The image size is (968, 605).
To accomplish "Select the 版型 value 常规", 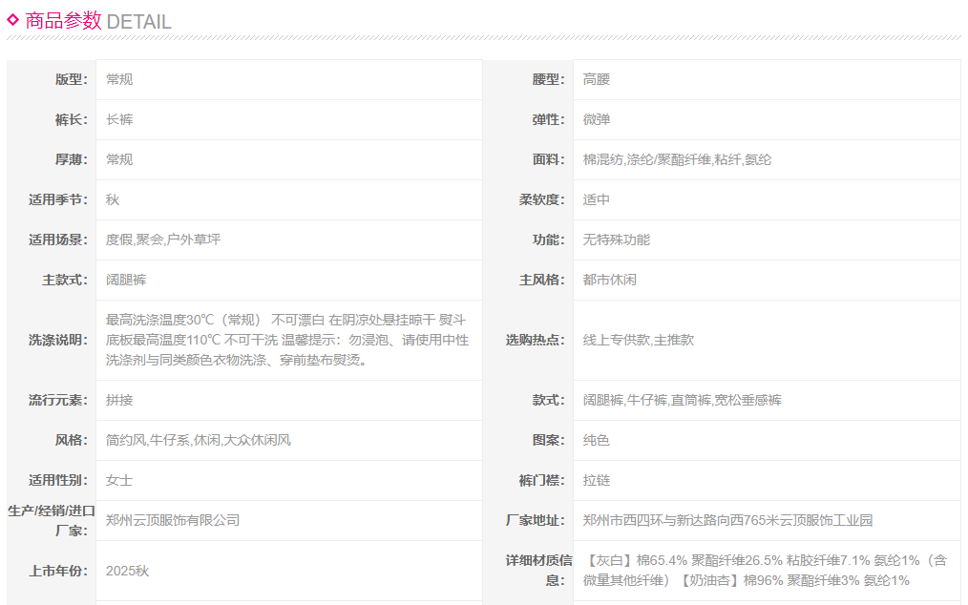I will (119, 79).
